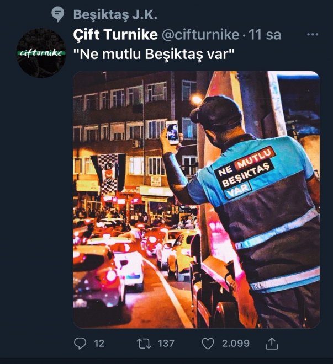
Task: Click the Beşiktaş flag in the photo
Action: coord(108,174)
